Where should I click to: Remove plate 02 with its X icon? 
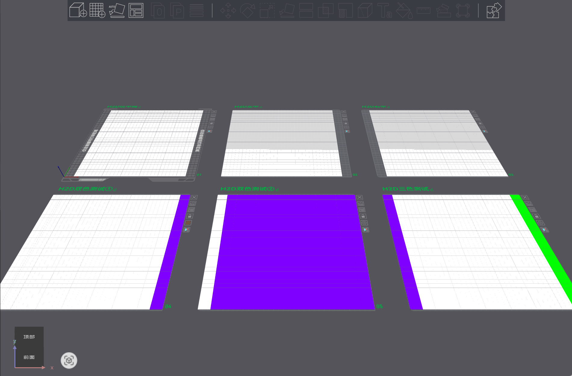tap(344, 112)
